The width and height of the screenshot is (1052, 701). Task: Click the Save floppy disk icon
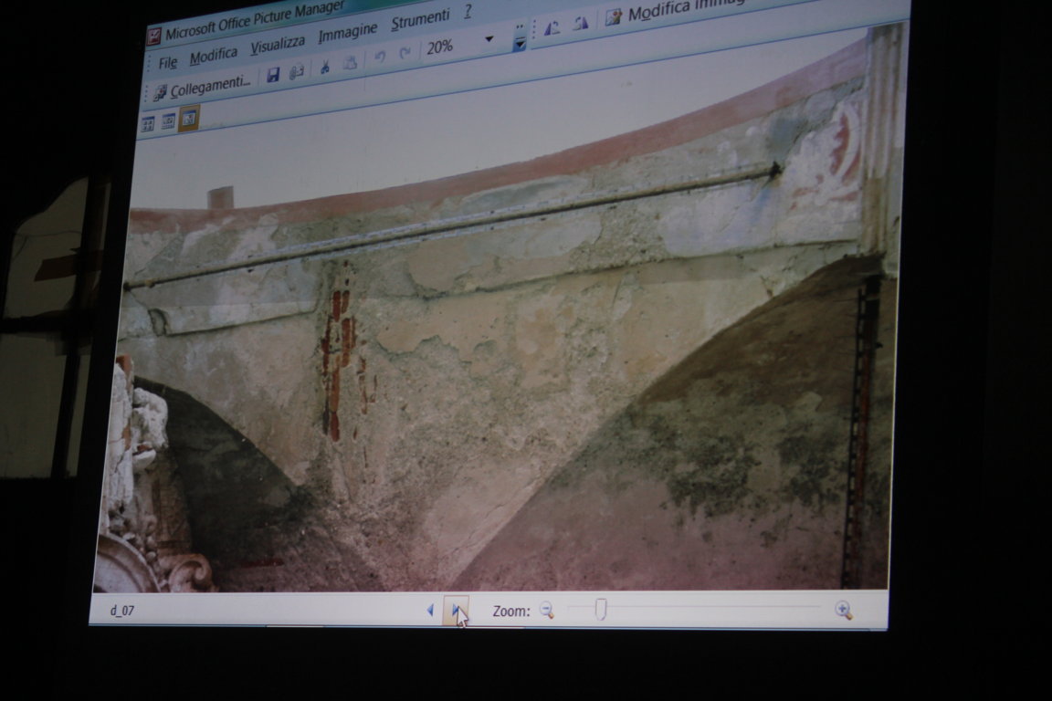coord(272,75)
